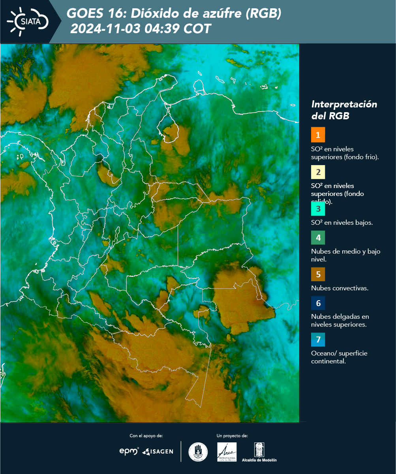Viewport: 396px width, 474px height.
Task: Click the Área Metropolitana Valle de Aburrá logo
Action: coord(227,452)
